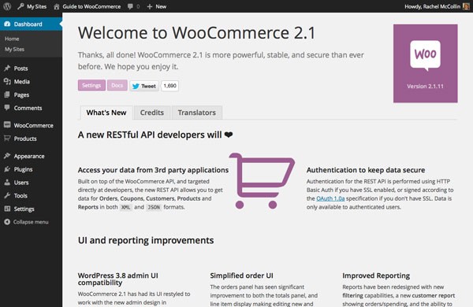Click the Products cart icon in sidebar
Image resolution: width=473 pixels, height=307 pixels.
[7, 139]
